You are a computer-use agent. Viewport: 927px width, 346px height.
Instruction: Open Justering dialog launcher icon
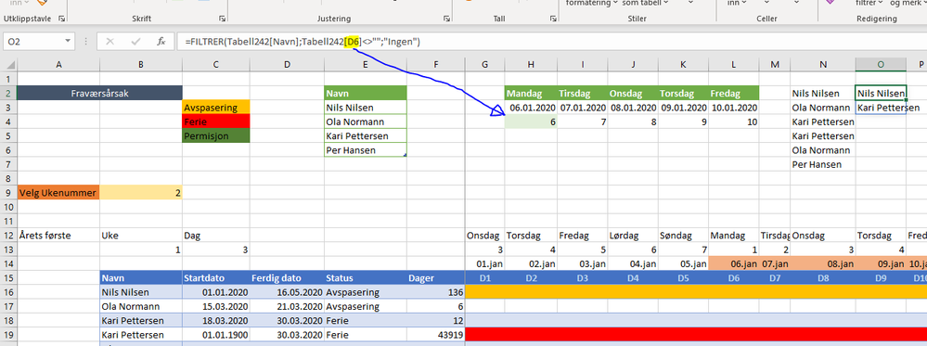click(x=447, y=19)
